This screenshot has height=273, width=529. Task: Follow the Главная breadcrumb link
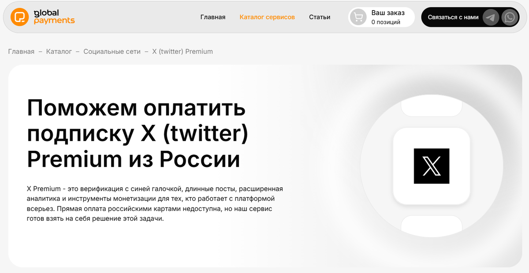click(21, 51)
